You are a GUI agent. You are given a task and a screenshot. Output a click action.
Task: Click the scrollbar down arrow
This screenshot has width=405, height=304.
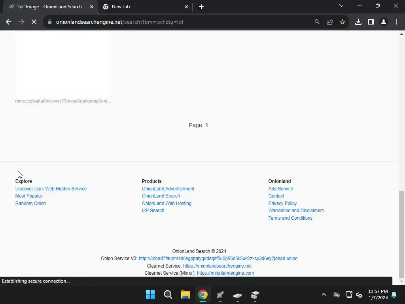pos(401,281)
